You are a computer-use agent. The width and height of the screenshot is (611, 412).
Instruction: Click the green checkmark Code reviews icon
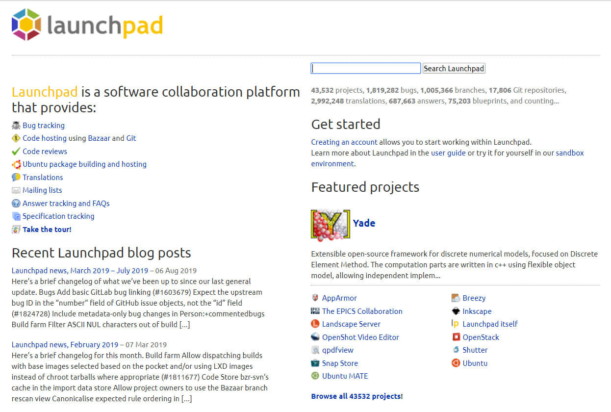[x=16, y=152]
